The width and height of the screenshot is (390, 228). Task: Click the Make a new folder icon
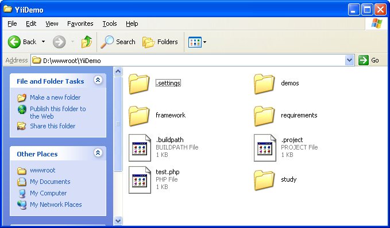pyautogui.click(x=22, y=97)
